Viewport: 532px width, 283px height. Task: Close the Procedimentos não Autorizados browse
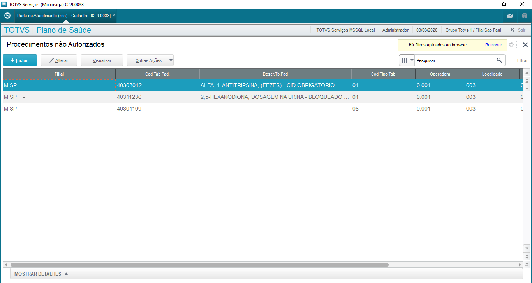point(525,45)
